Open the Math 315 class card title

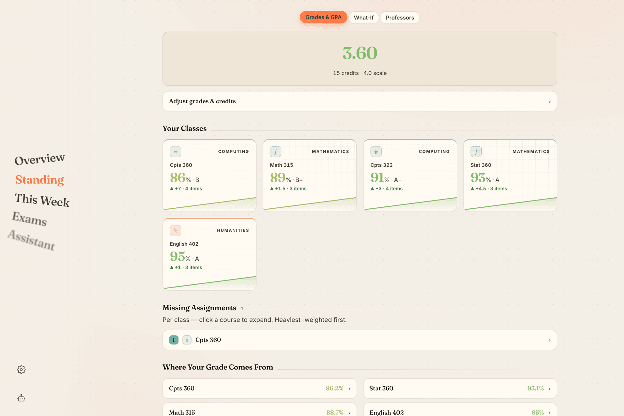pyautogui.click(x=281, y=165)
